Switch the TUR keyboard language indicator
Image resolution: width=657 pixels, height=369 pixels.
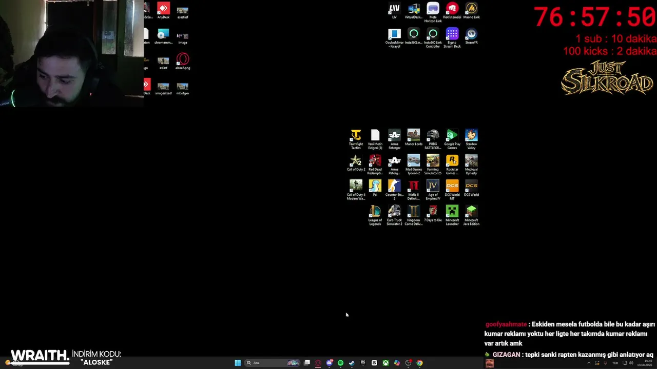coord(615,363)
